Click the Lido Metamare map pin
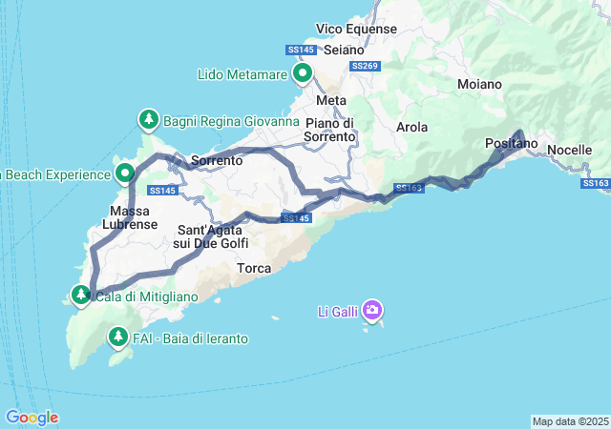Image resolution: width=611 pixels, height=429 pixels. point(303,74)
